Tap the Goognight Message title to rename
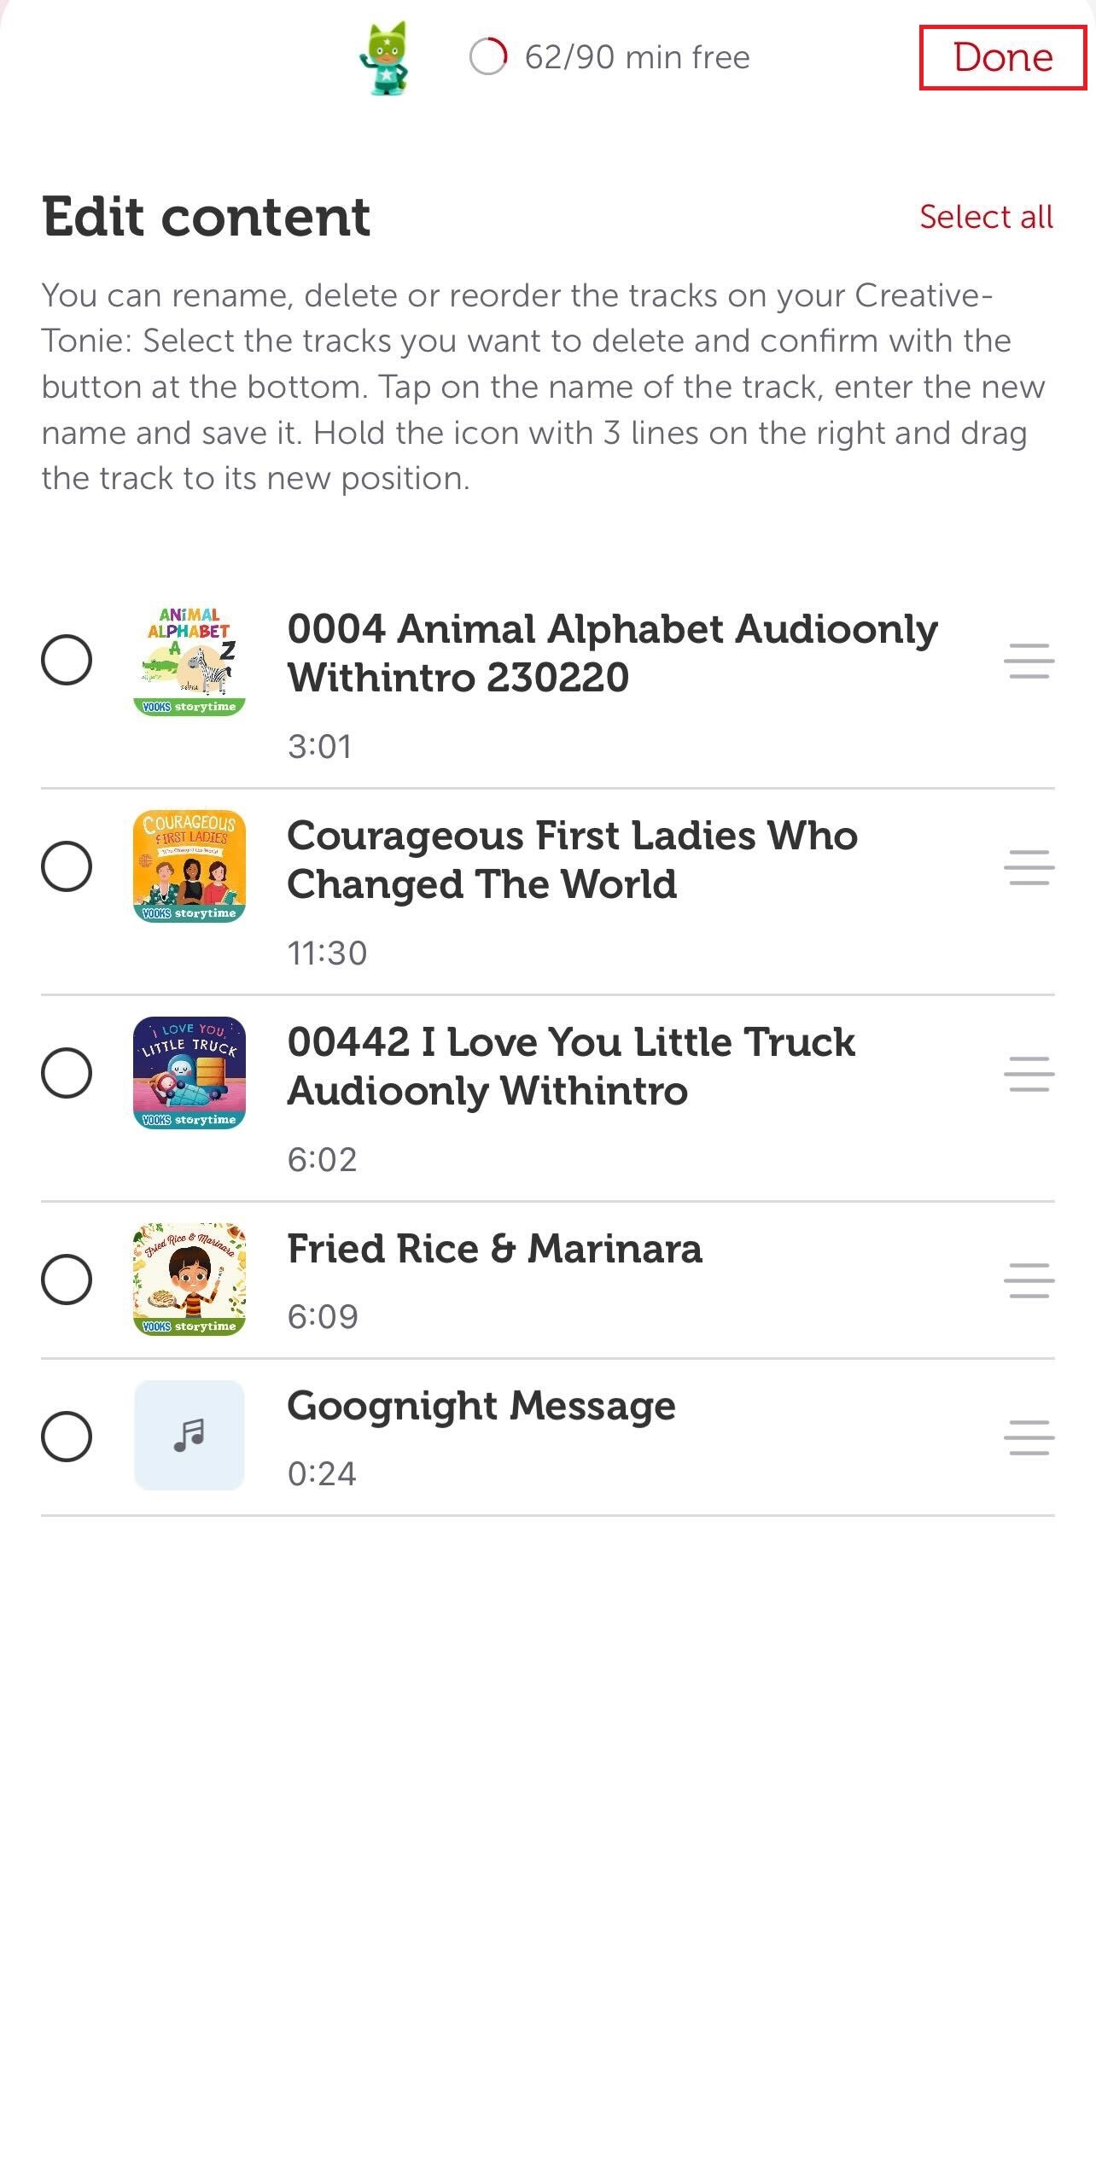This screenshot has height=2163, width=1096. (481, 1407)
